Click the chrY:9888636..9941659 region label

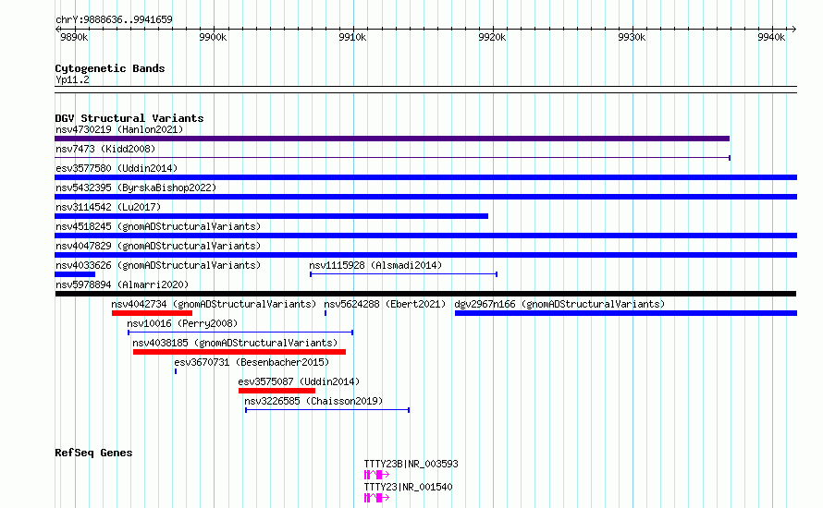tap(114, 20)
